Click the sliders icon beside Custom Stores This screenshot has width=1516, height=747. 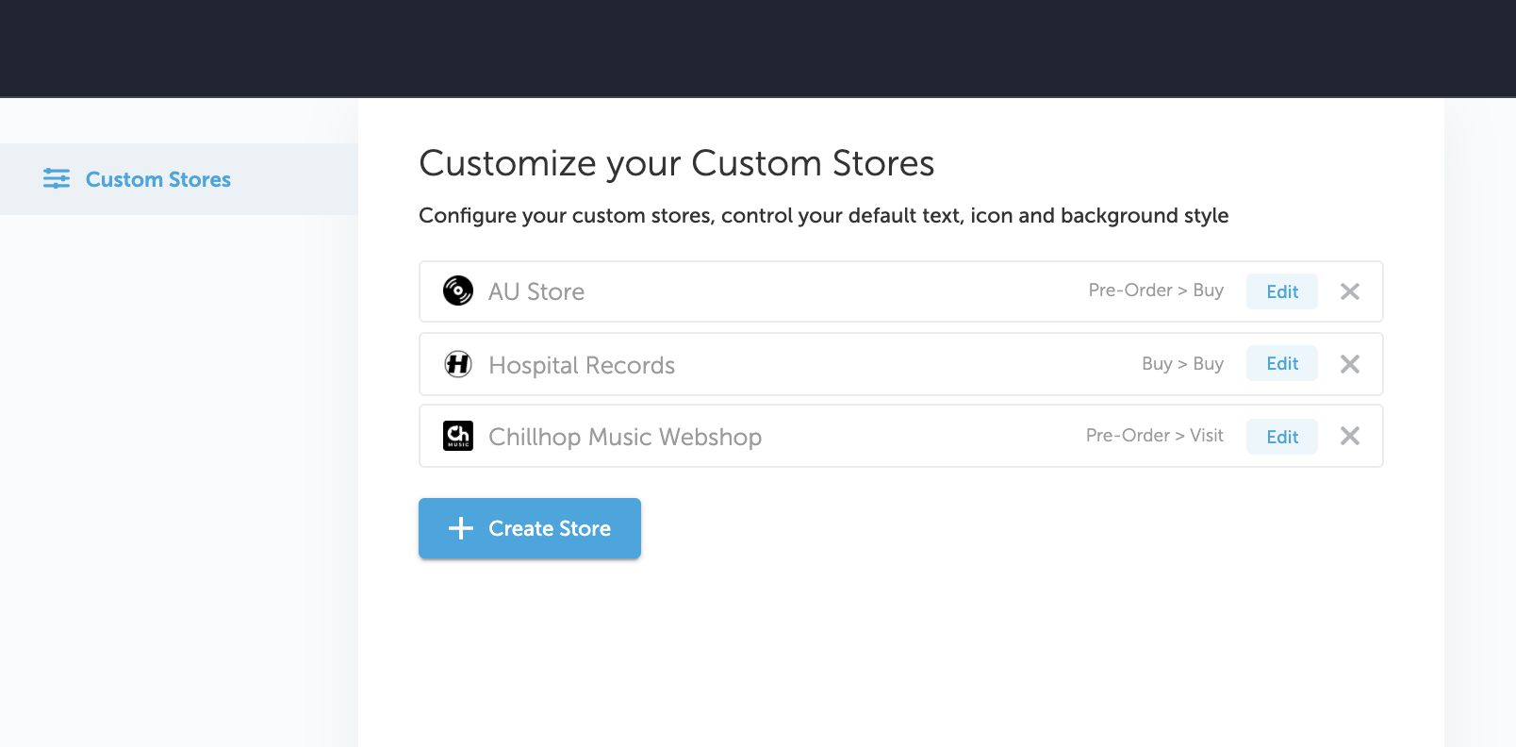57,178
